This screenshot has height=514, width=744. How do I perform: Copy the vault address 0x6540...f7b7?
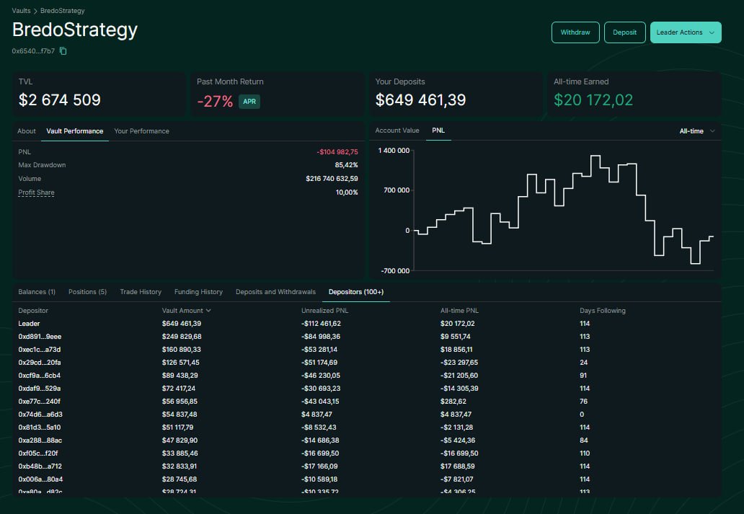(63, 50)
